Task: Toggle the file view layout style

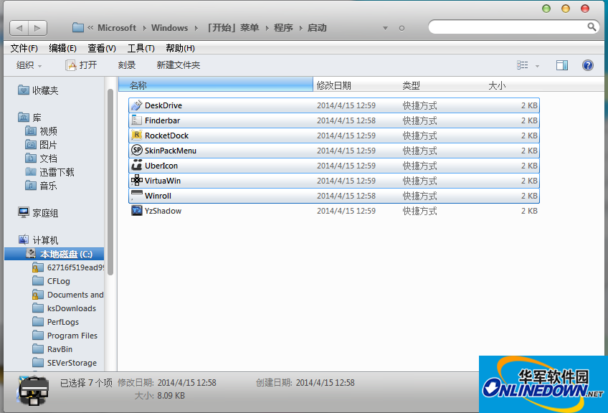Action: 522,65
